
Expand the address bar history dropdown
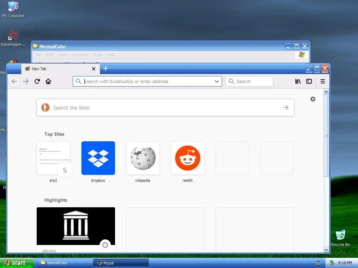click(217, 81)
